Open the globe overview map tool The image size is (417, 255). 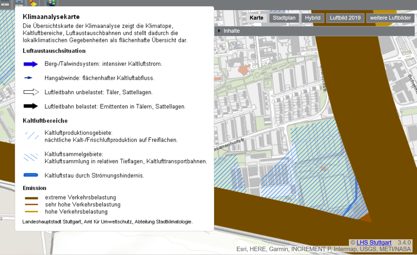[51, 3]
